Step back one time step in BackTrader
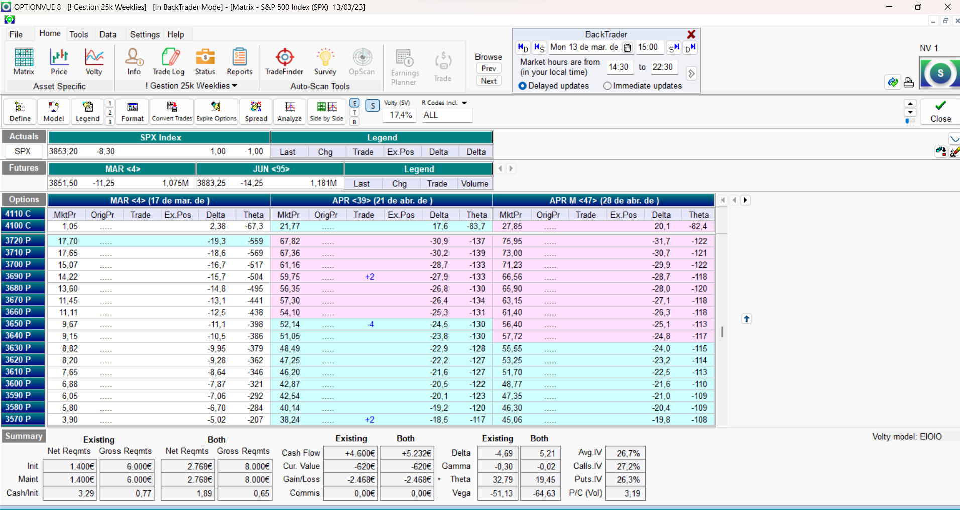 coord(539,48)
